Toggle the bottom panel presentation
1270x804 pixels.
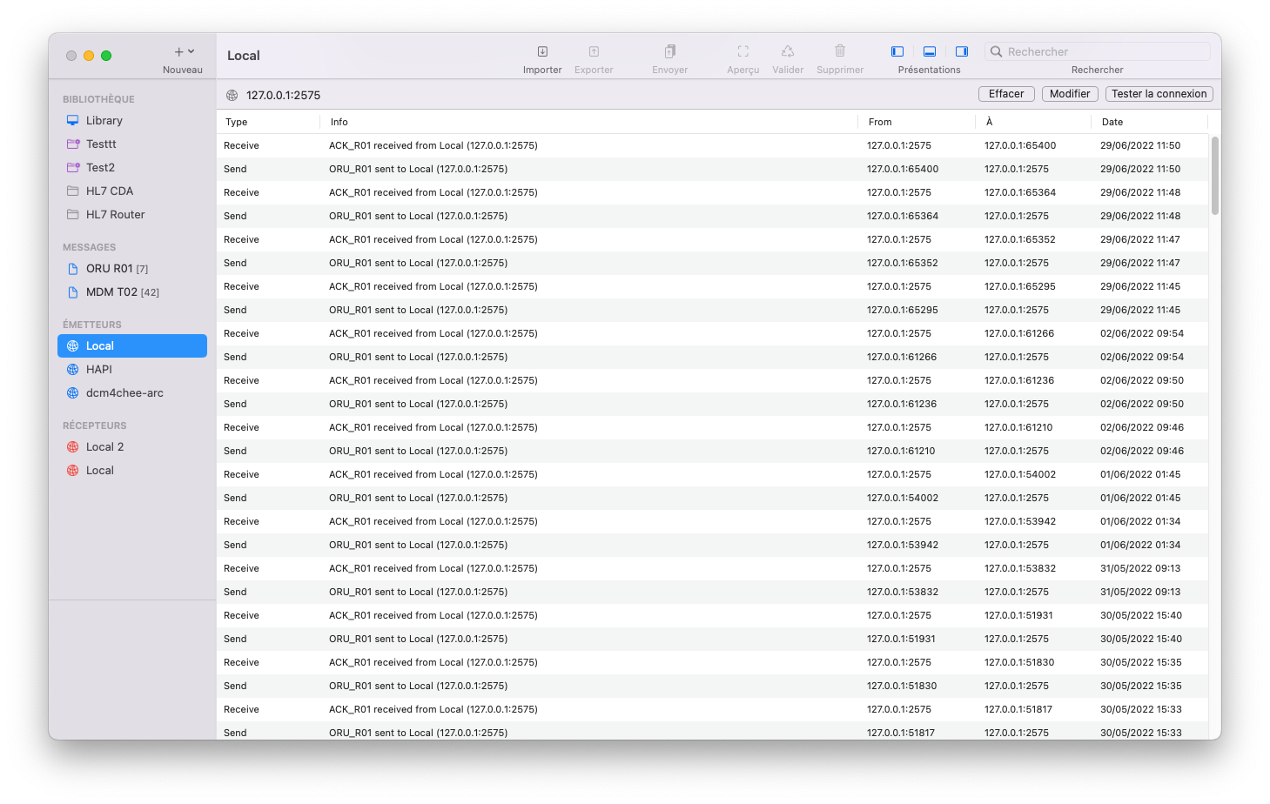[930, 52]
